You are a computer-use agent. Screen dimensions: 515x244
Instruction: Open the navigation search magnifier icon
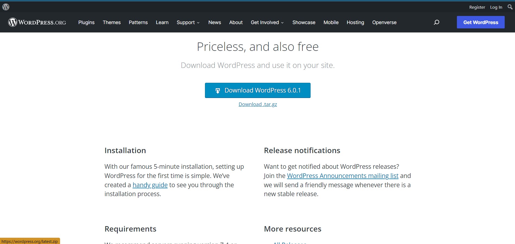point(436,22)
